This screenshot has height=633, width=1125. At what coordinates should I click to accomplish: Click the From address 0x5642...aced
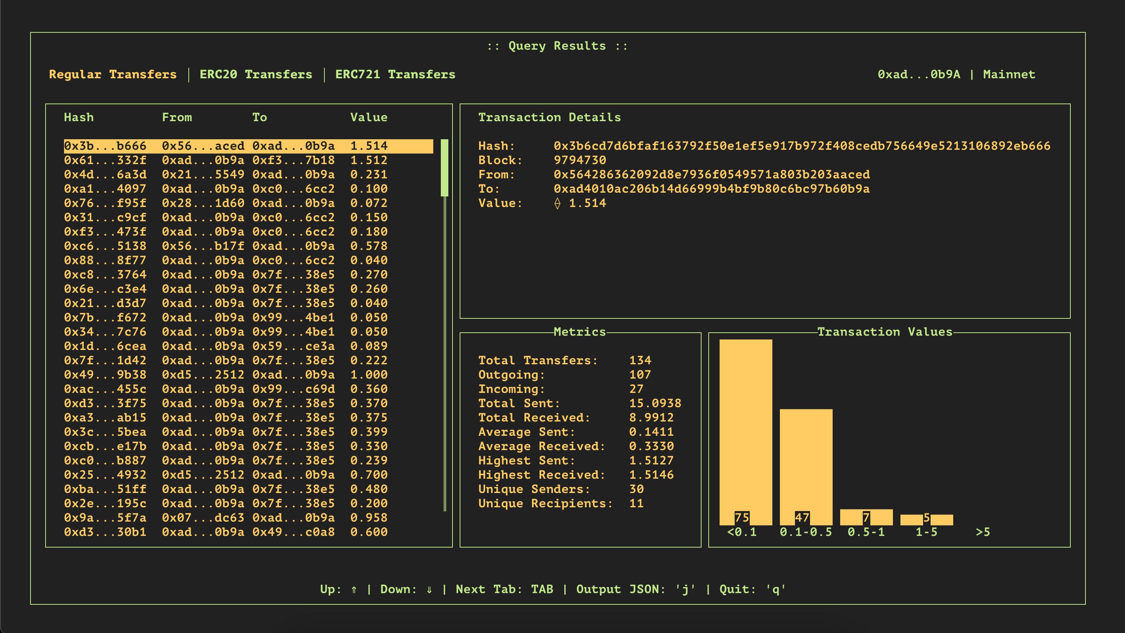pos(711,175)
